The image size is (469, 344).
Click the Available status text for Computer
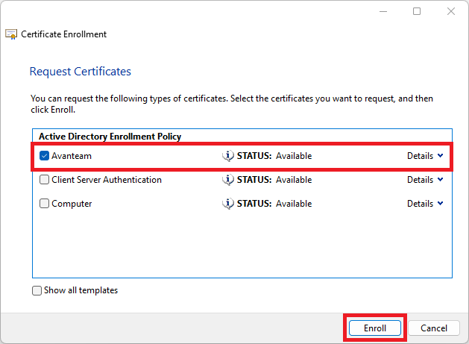pos(294,204)
